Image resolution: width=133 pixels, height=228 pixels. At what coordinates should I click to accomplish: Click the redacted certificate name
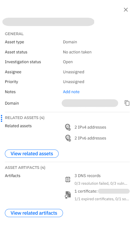[114, 191]
